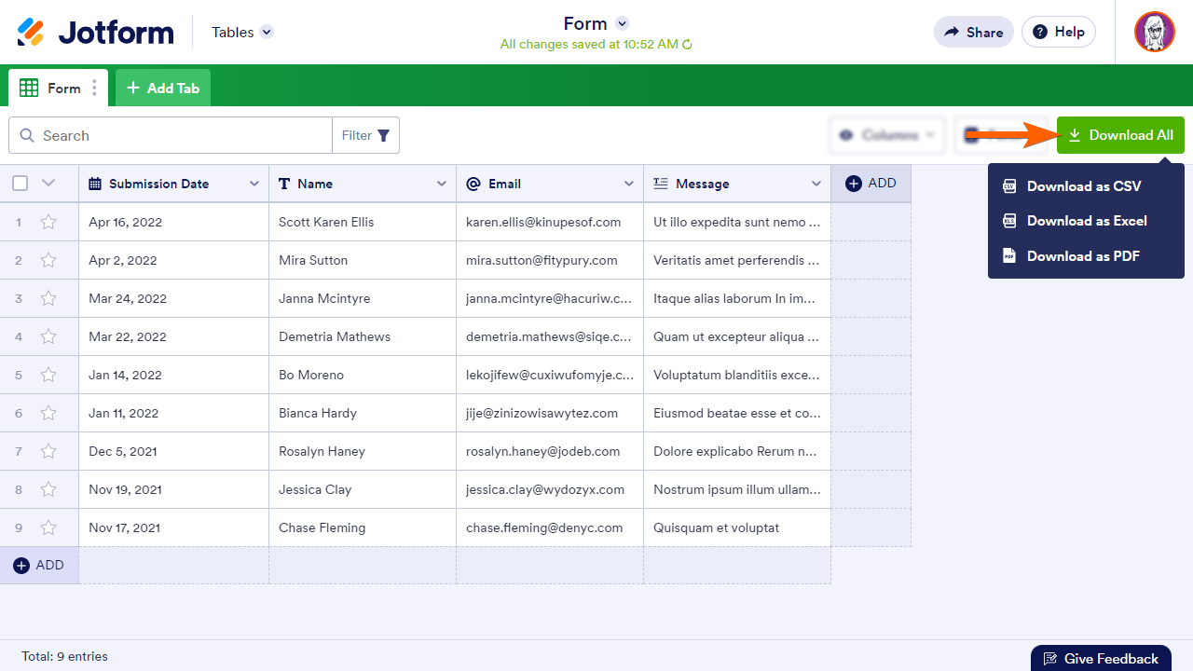Click the search magnifier icon
Screen dimensions: 1193x671
click(27, 135)
